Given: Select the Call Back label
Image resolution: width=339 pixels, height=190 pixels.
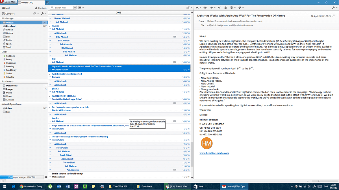Looking at the screenshot, I should pos(24,56).
